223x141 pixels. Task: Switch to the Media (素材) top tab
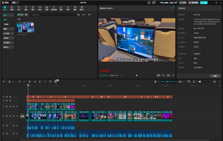(5, 8)
